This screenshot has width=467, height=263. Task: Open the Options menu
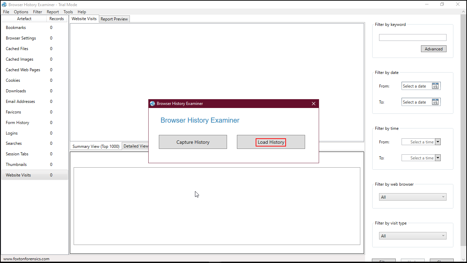point(21,12)
